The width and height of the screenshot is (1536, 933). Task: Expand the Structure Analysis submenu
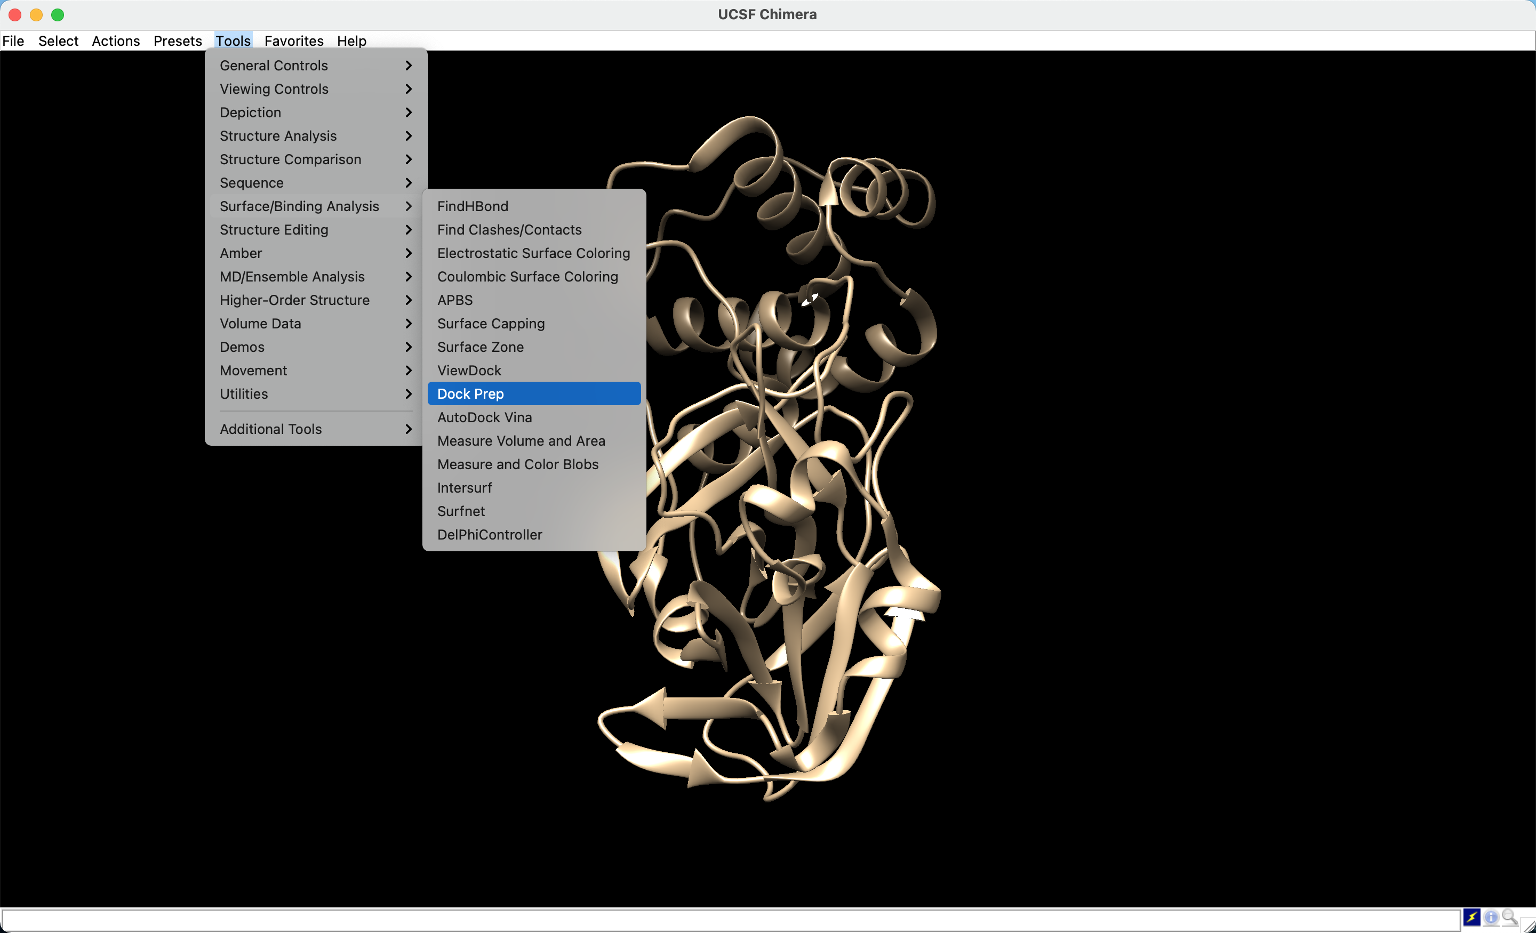coord(316,136)
